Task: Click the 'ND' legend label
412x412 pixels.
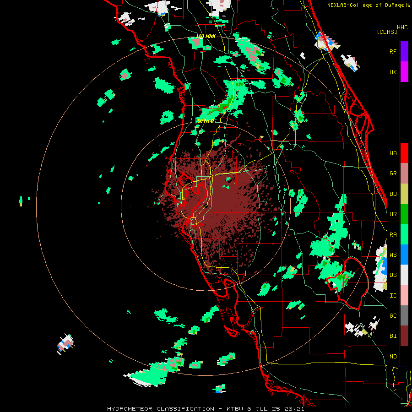Action: (393, 357)
